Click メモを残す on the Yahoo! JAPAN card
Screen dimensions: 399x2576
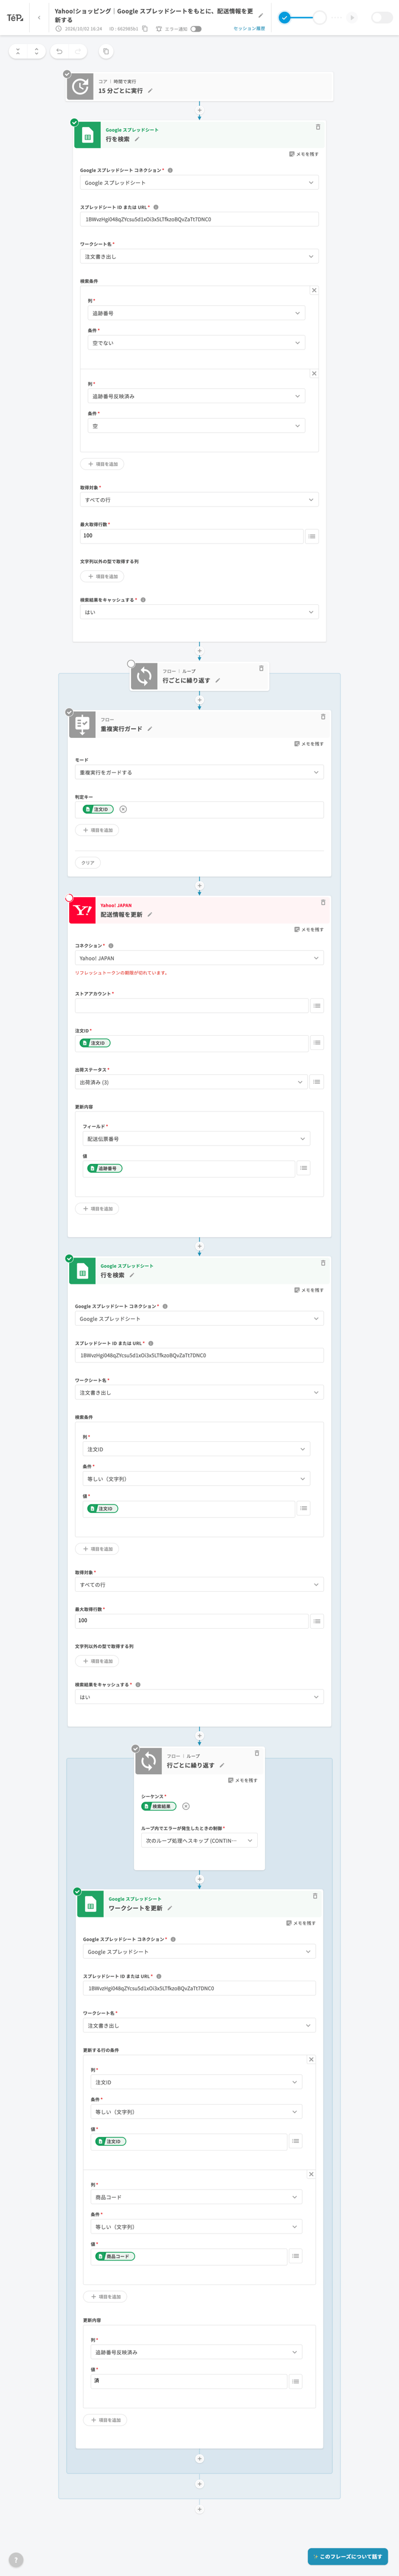pos(309,930)
